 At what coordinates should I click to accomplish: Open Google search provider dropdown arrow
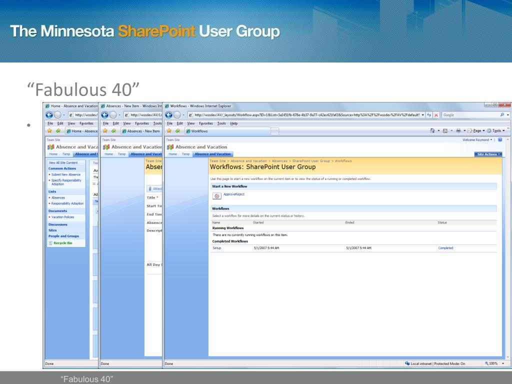[508, 115]
